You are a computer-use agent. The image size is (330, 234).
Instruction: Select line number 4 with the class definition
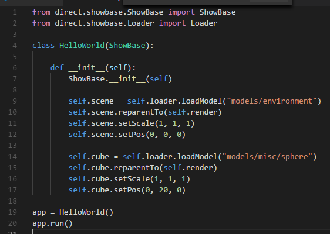click(15, 46)
